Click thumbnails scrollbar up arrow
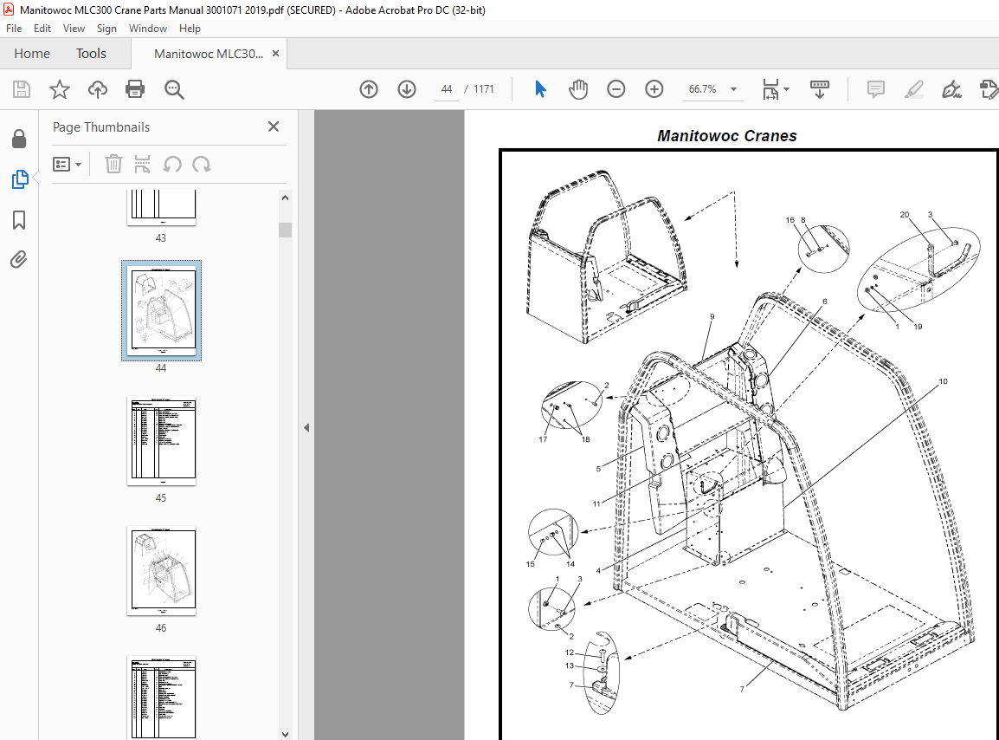Viewport: 999px width, 740px height. [x=286, y=198]
